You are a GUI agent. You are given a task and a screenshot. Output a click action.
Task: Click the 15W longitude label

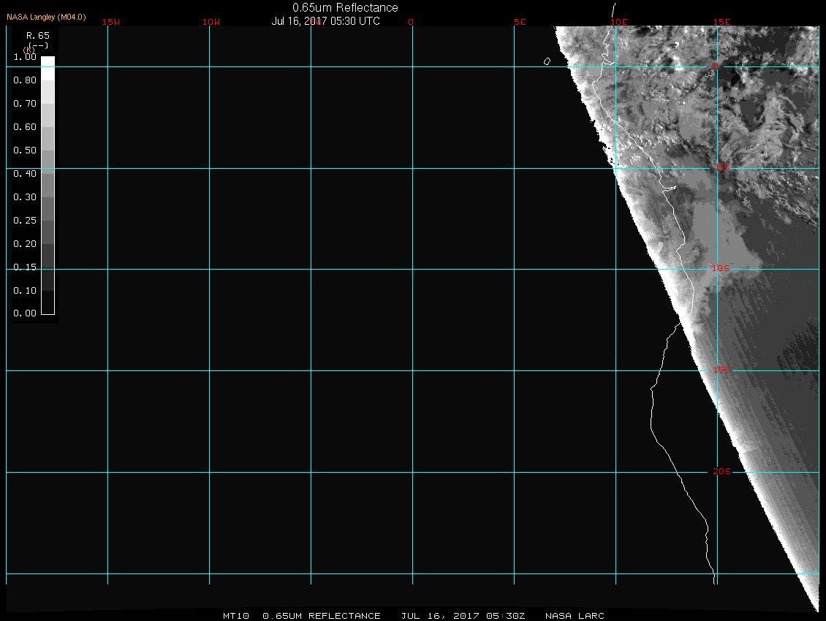[x=111, y=22]
